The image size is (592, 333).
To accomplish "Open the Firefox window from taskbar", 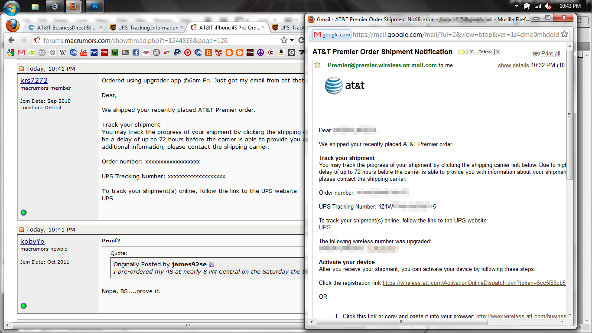I will pos(74,6).
